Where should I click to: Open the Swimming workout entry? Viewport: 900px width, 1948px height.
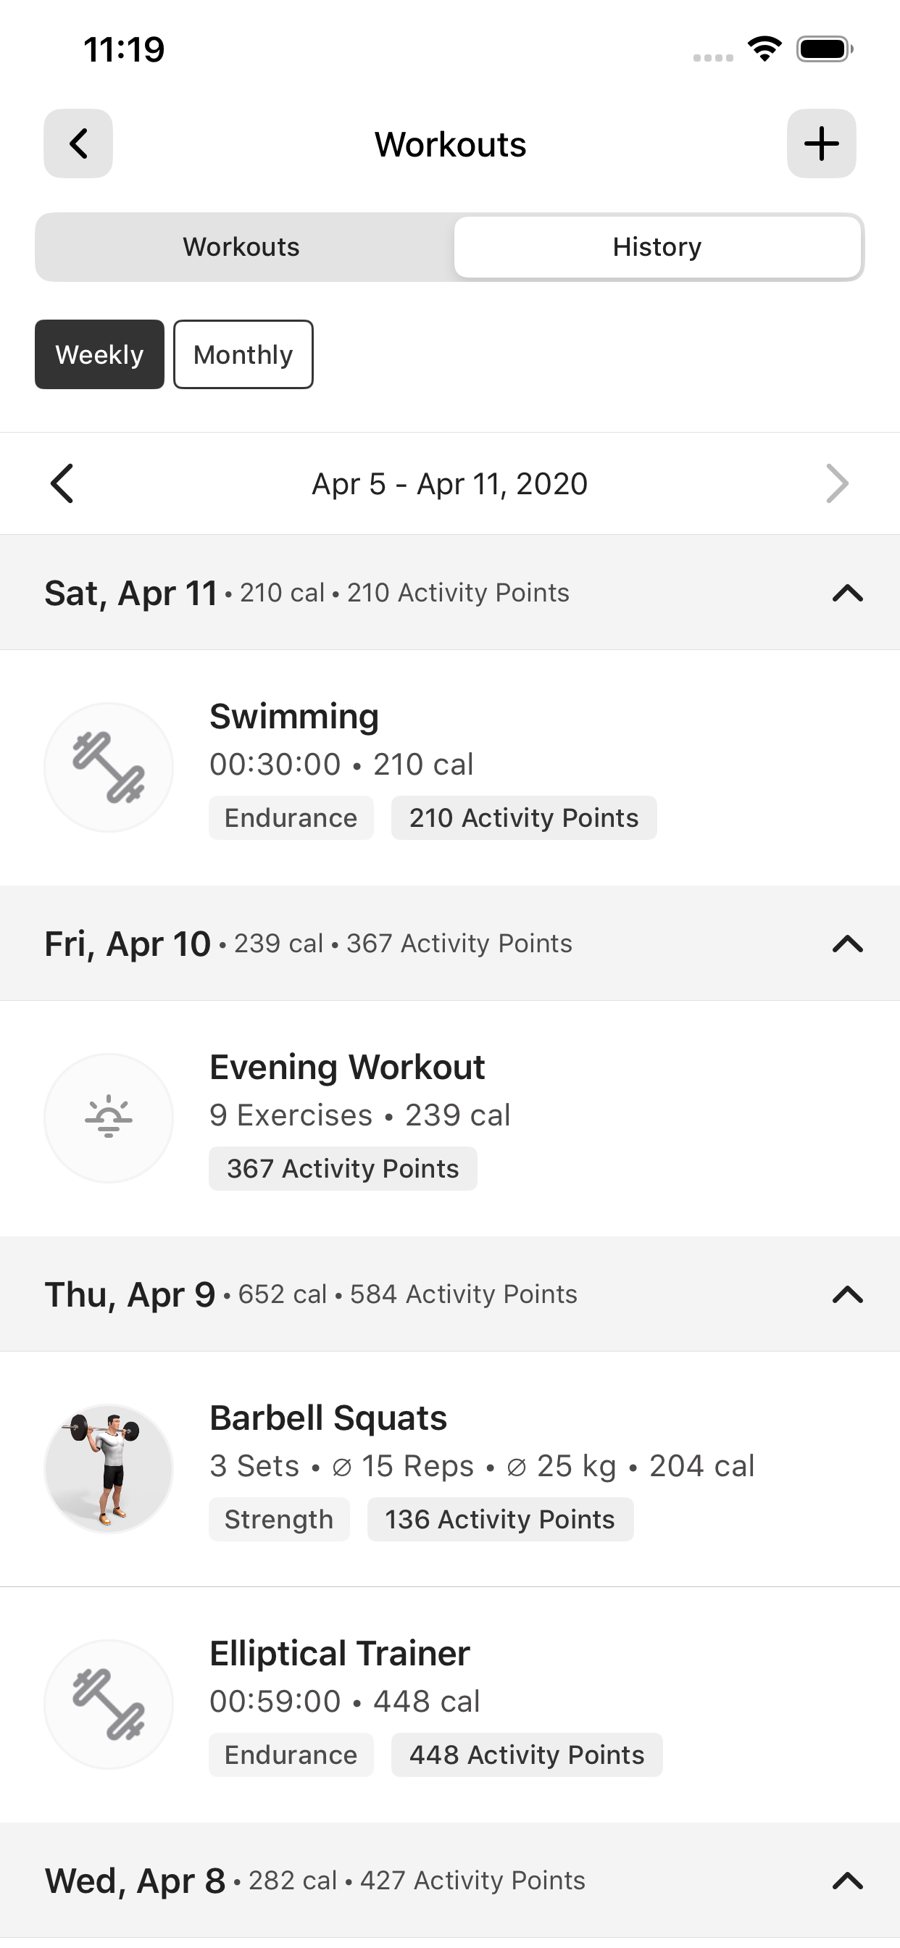(450, 767)
